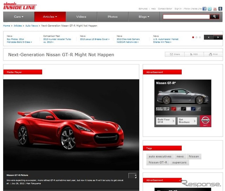Click the news tag
Image resolution: width=225 pixels, height=191 pixels.
(x=180, y=156)
